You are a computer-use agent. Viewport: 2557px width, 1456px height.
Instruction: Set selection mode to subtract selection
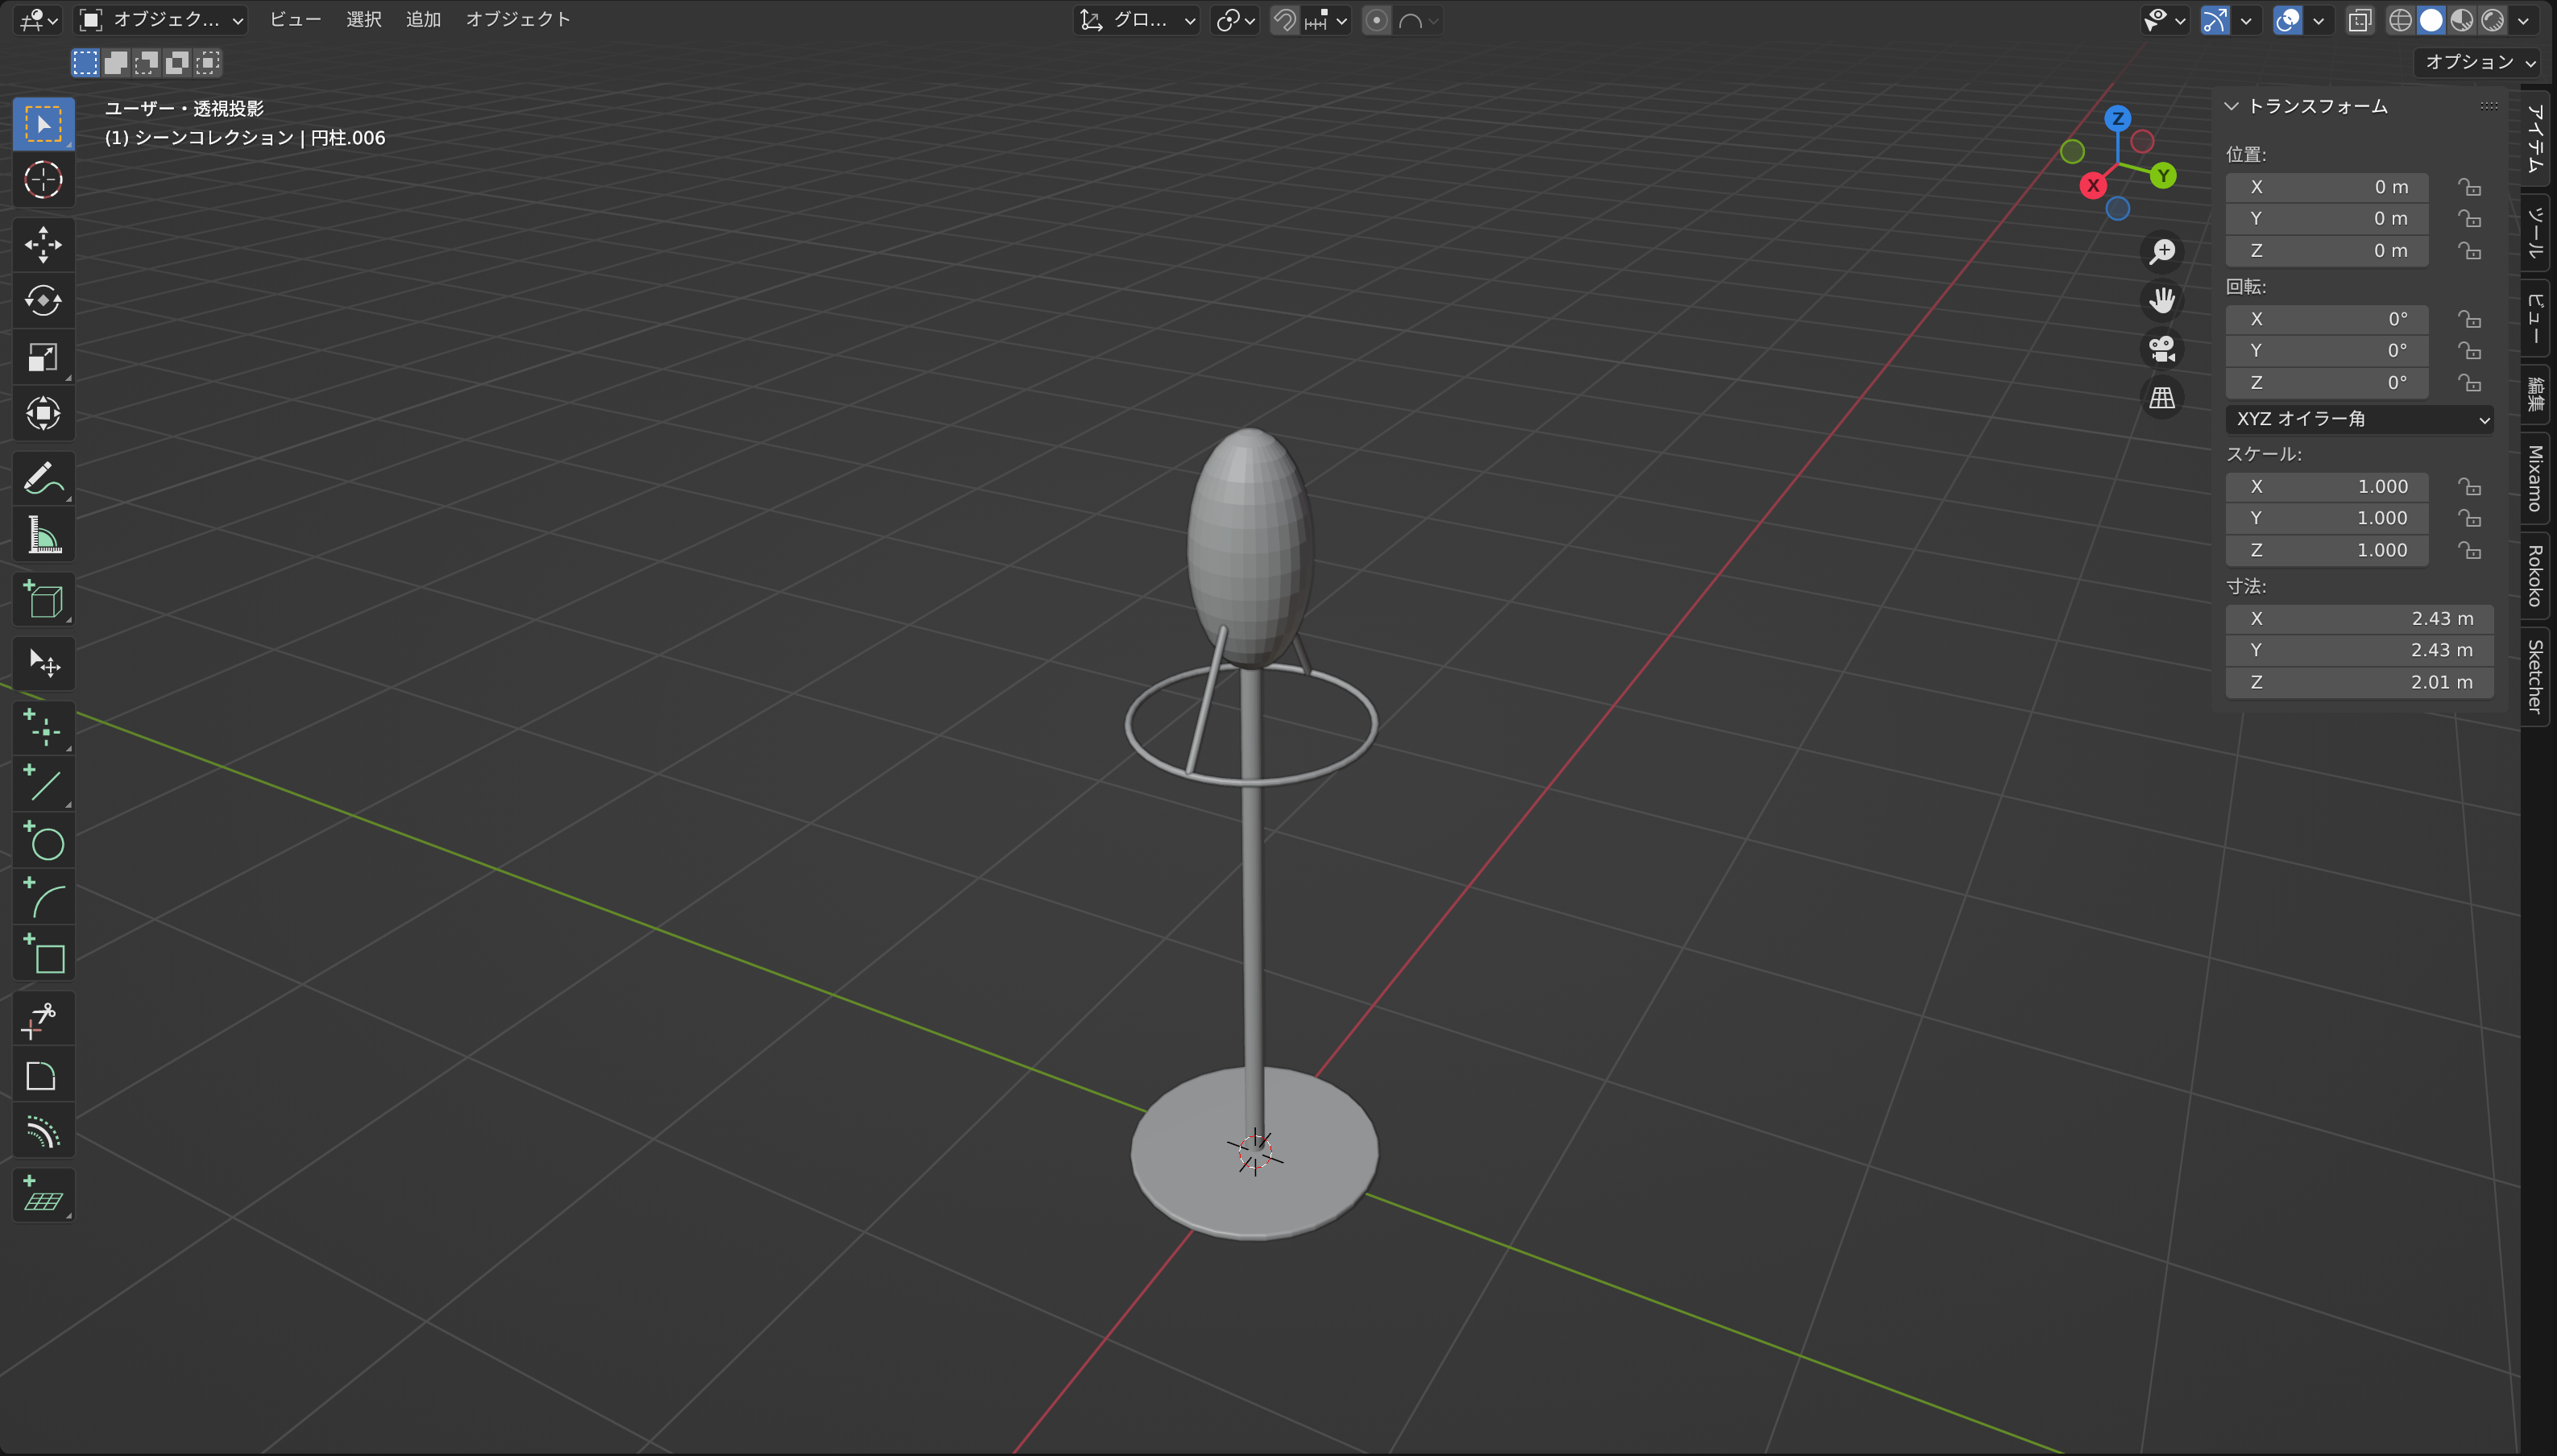pos(146,63)
